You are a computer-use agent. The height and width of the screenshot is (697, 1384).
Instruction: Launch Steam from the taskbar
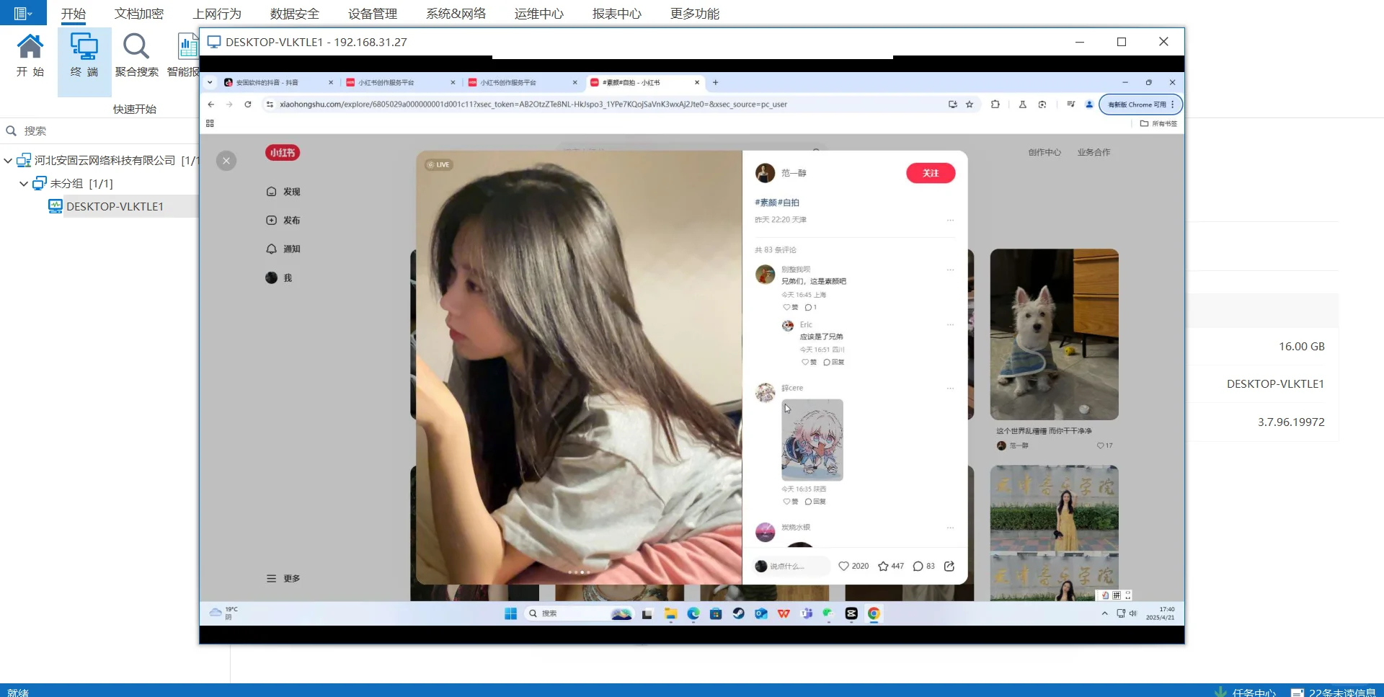pyautogui.click(x=738, y=613)
